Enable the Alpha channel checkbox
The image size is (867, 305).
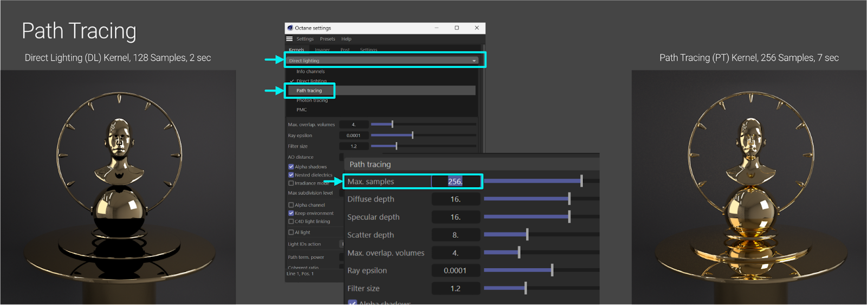click(x=291, y=205)
